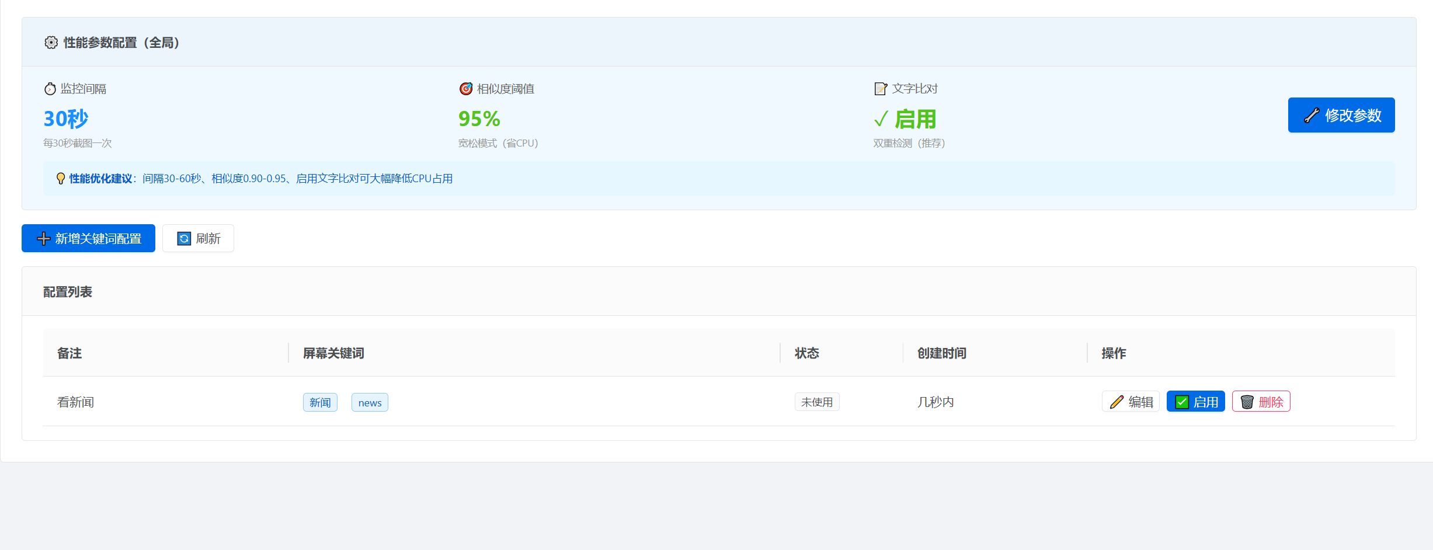Click the refresh icon on 刷新 button
Screen dimensions: 1433x550
point(184,239)
